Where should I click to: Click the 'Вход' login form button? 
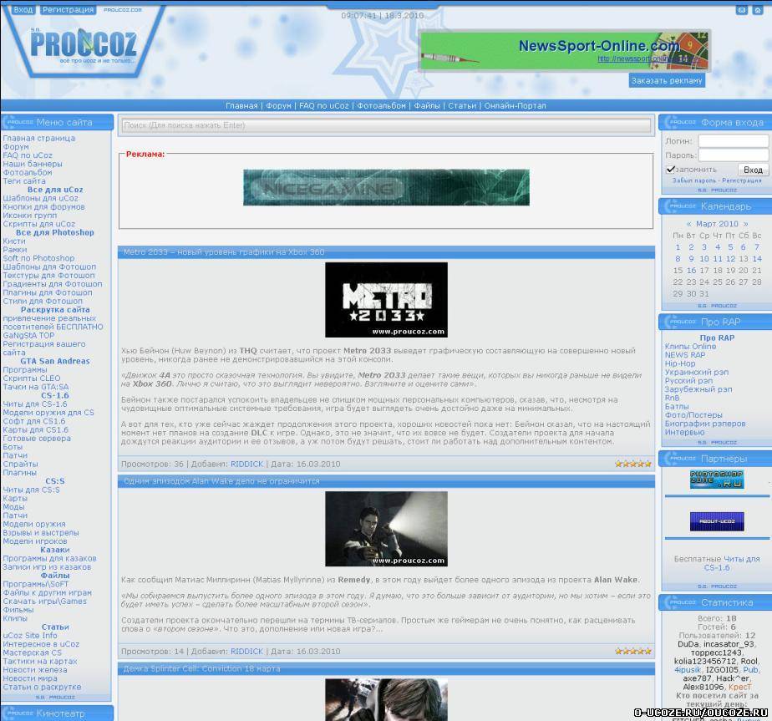(x=752, y=170)
